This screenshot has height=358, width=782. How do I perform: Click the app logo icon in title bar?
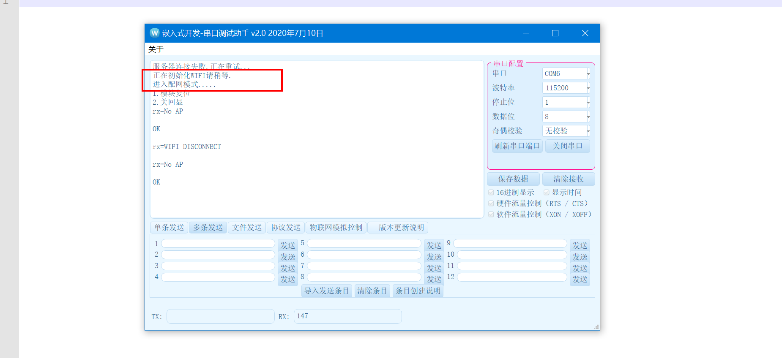[155, 33]
